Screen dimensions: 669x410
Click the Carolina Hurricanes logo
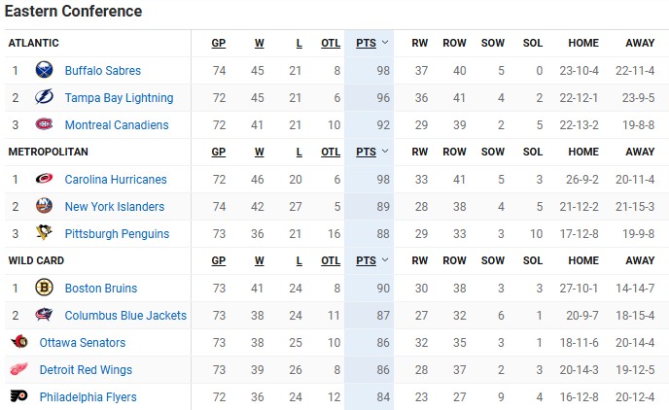coord(44,180)
